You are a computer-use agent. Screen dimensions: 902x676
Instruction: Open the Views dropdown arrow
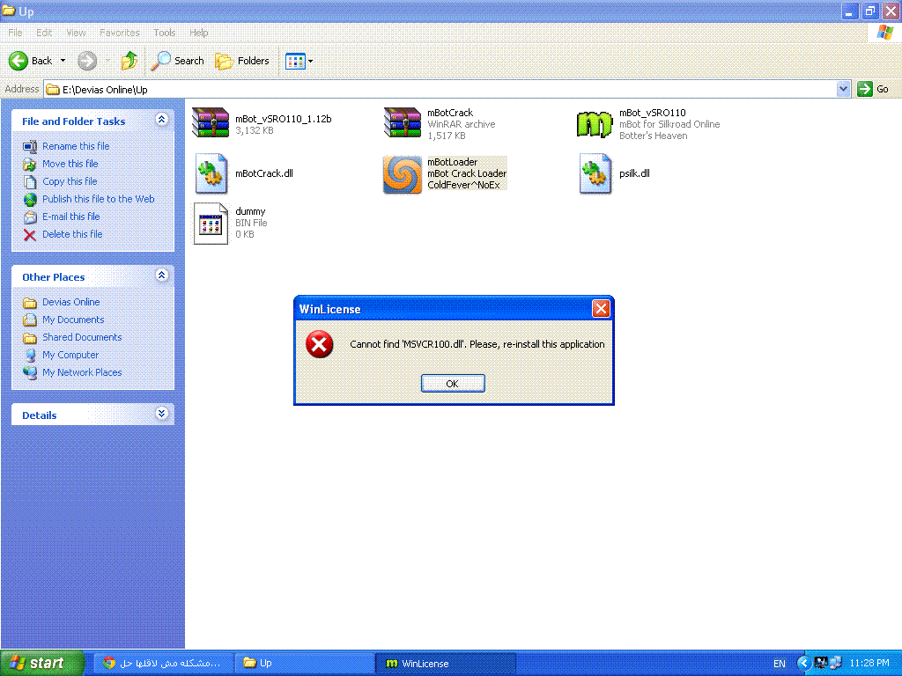pyautogui.click(x=311, y=61)
